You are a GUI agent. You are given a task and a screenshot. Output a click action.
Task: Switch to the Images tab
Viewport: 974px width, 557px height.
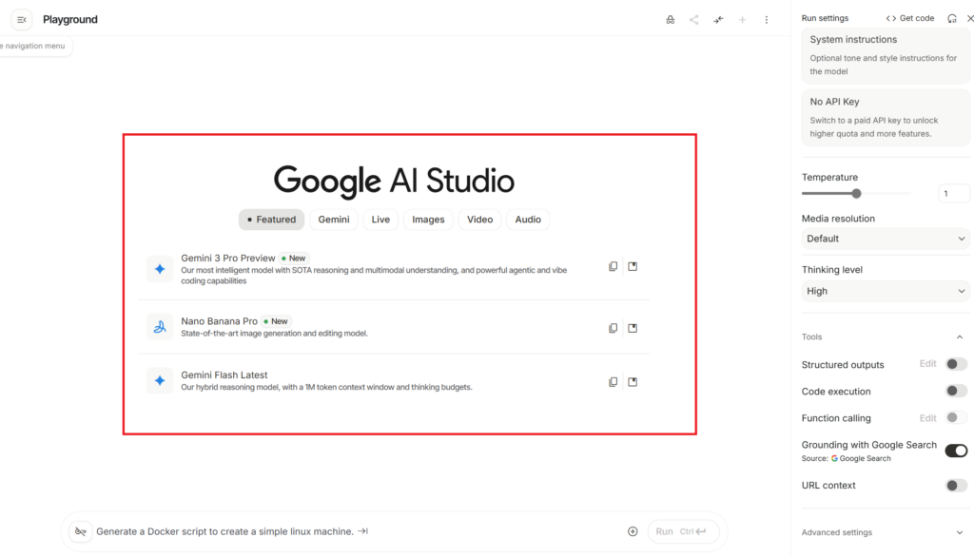coord(428,220)
